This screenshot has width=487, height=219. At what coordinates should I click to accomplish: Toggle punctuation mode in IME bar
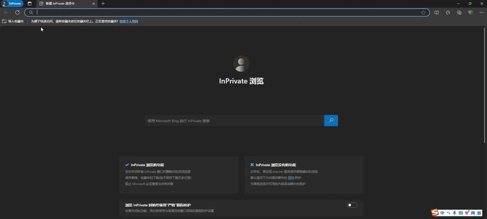(x=449, y=213)
